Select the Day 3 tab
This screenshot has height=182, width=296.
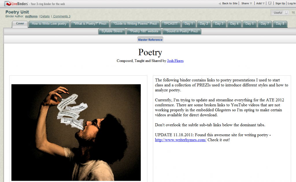click(x=219, y=24)
